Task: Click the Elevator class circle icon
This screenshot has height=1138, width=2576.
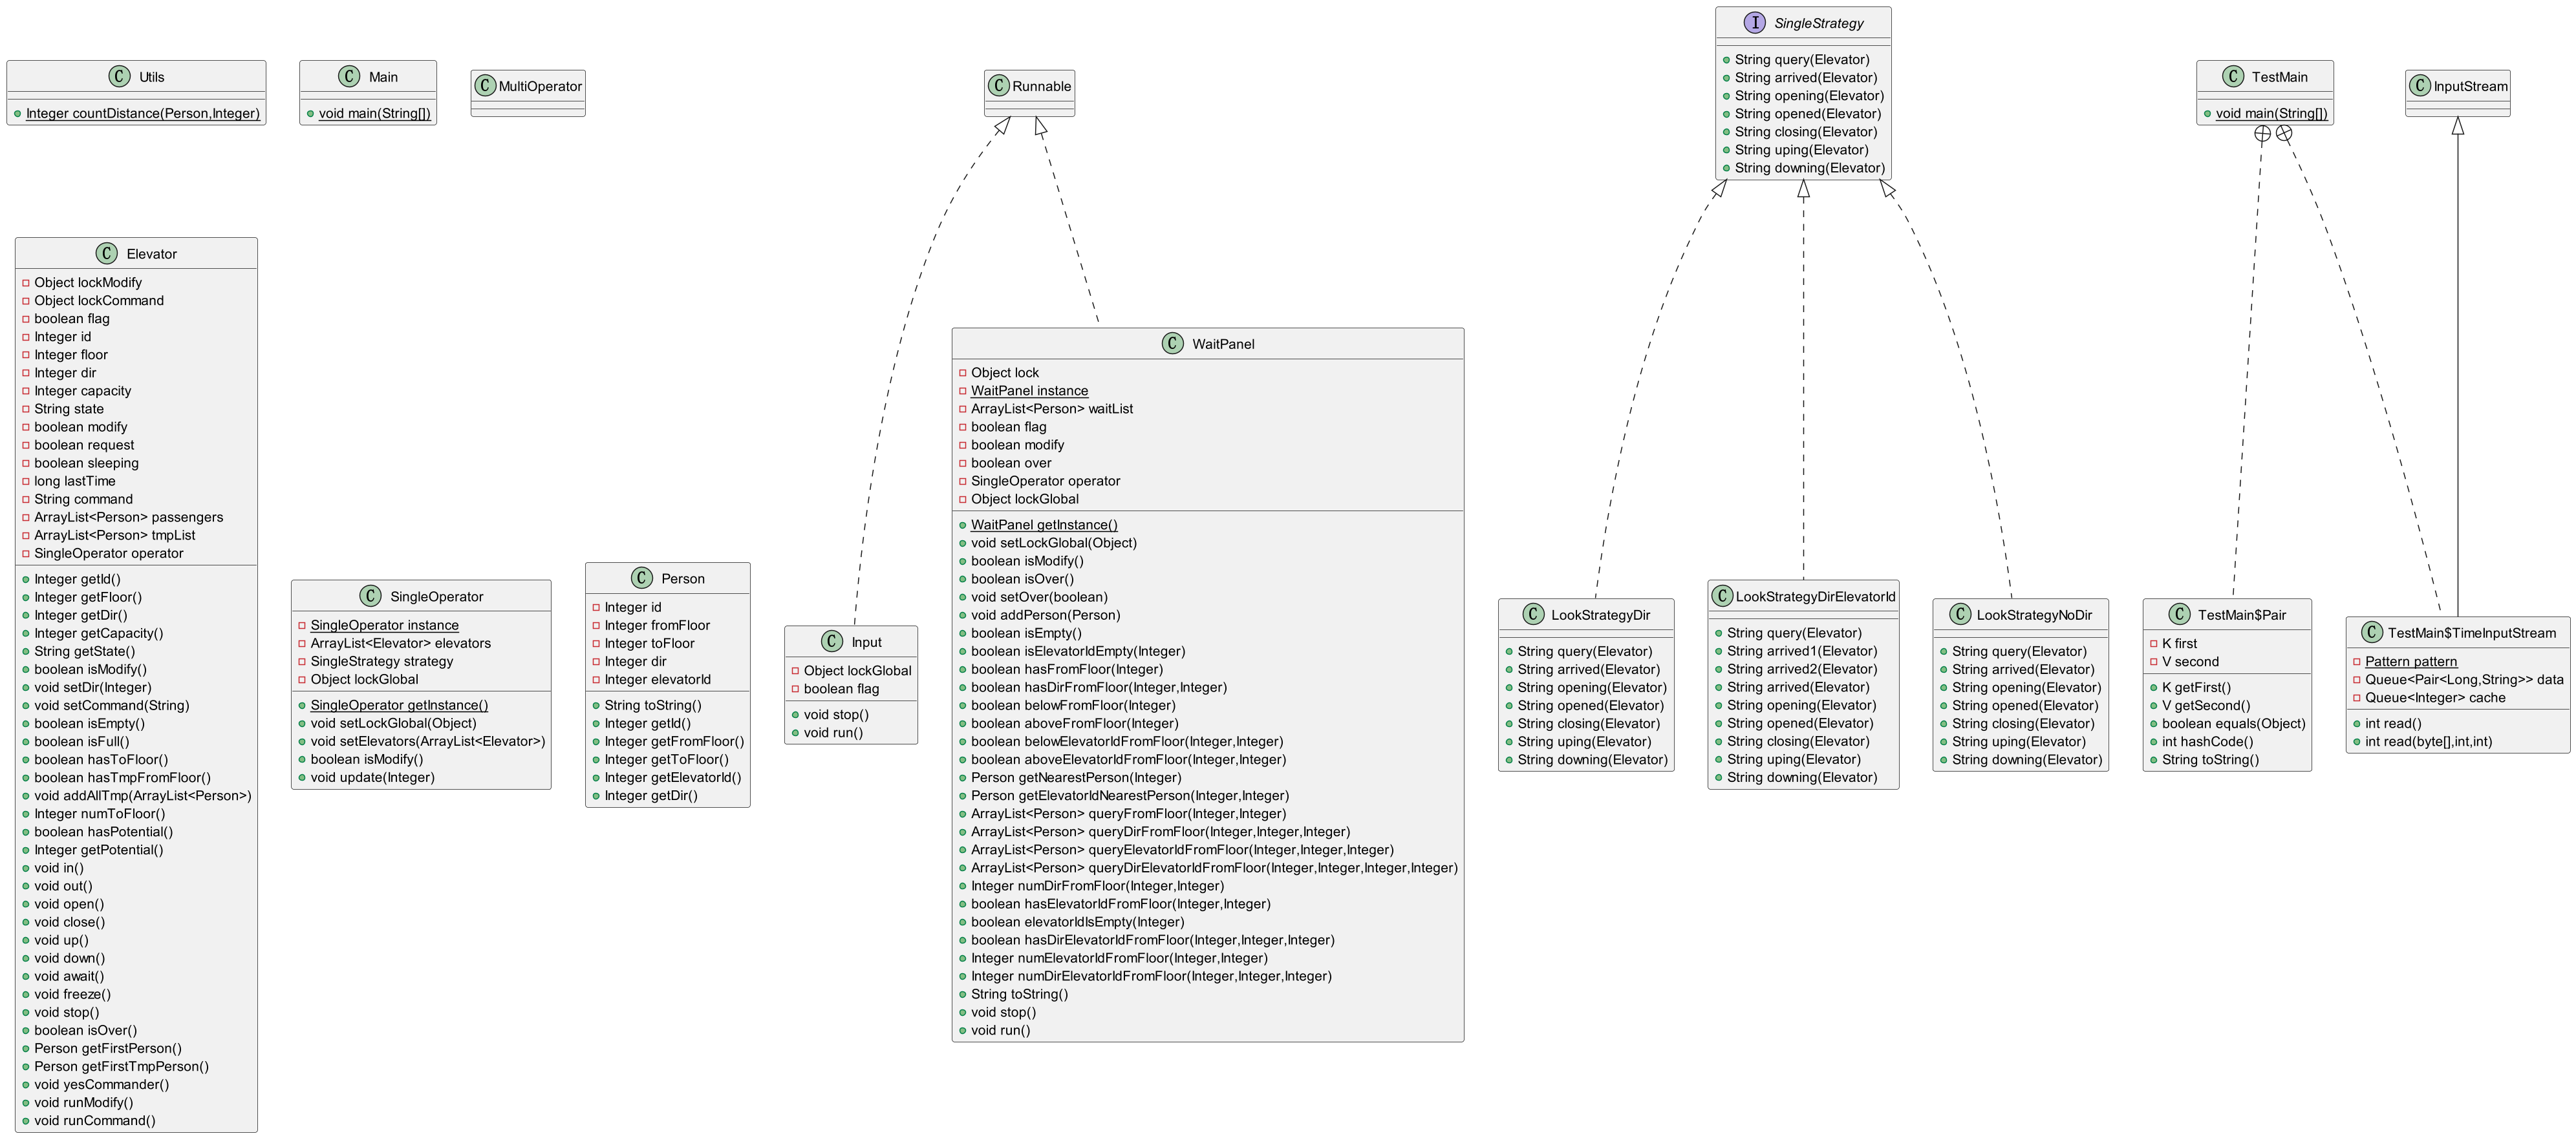Action: [x=106, y=254]
